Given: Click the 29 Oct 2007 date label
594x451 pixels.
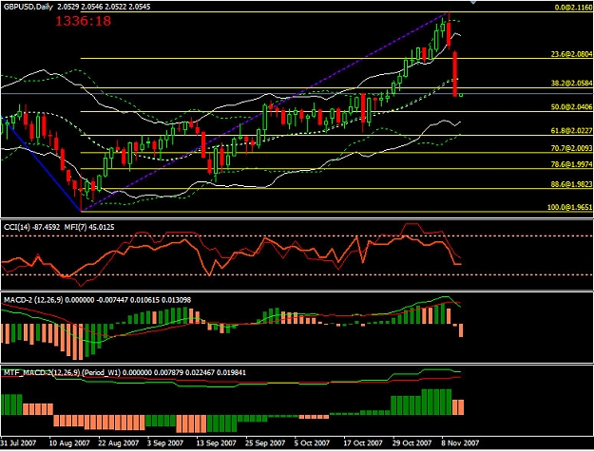Looking at the screenshot, I should coord(412,442).
